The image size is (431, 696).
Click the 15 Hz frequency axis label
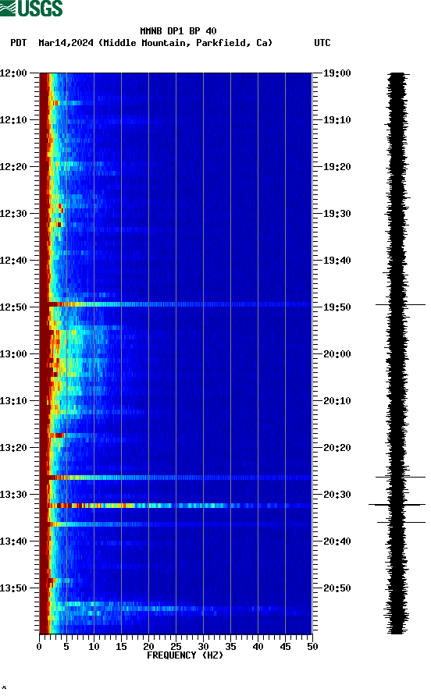tap(121, 647)
